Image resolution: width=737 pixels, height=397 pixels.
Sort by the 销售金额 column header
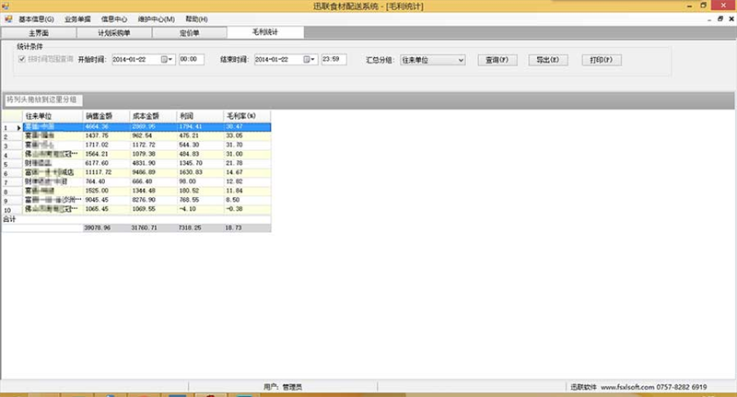point(106,116)
